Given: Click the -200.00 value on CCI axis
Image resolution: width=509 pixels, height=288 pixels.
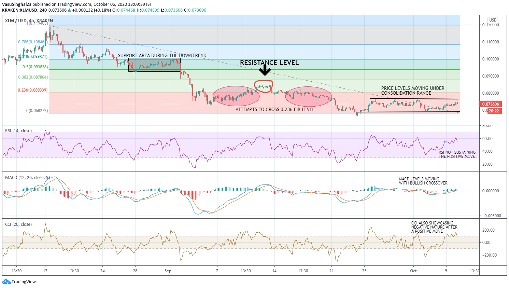Looking at the screenshot, I should tap(489, 255).
